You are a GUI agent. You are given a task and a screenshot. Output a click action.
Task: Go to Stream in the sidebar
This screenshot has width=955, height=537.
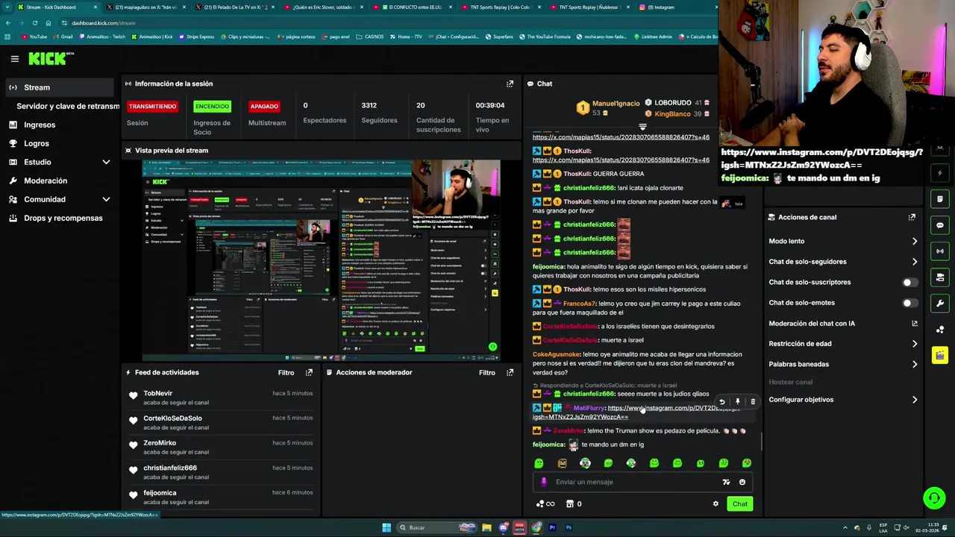(60, 87)
